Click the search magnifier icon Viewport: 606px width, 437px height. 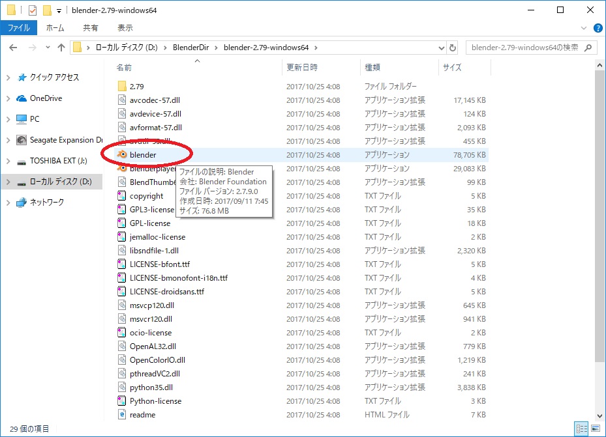click(588, 48)
